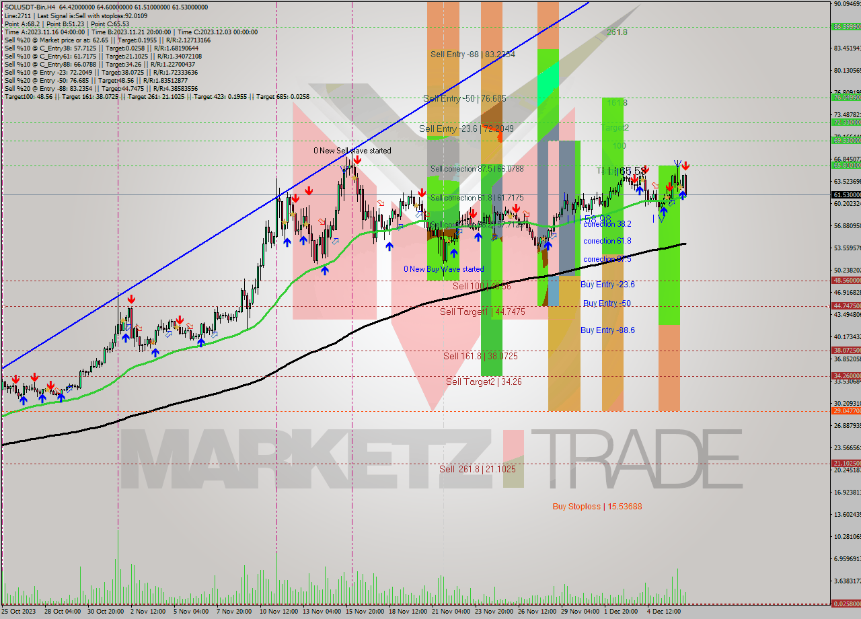Select the 'Sell 100 | 48.56' chart label
The width and height of the screenshot is (861, 619).
coord(482,286)
